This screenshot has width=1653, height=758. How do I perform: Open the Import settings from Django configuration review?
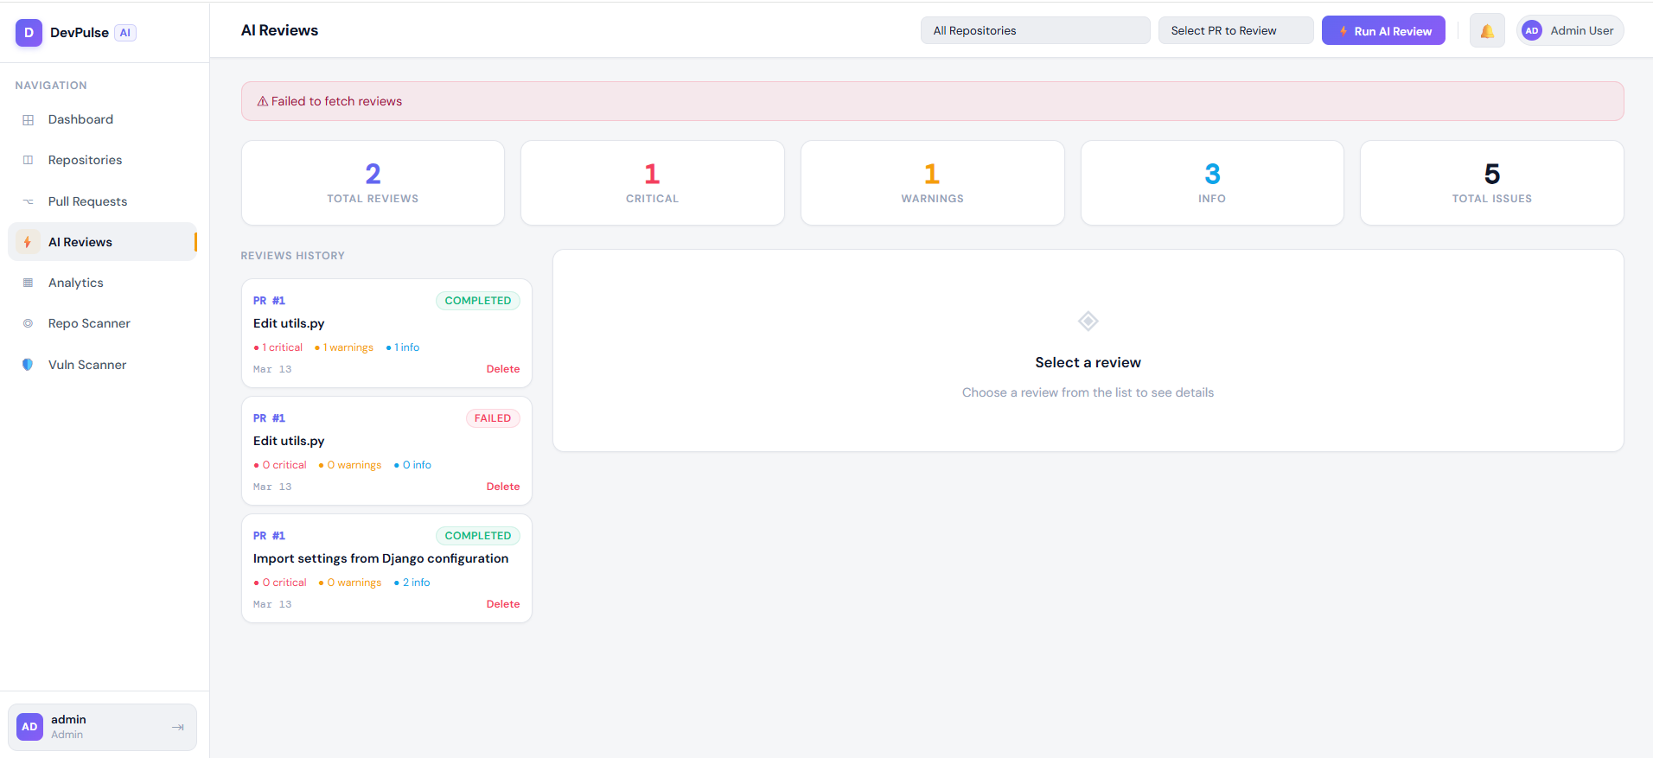386,569
